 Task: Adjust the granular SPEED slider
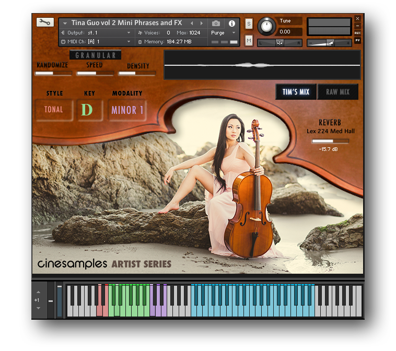click(x=95, y=73)
